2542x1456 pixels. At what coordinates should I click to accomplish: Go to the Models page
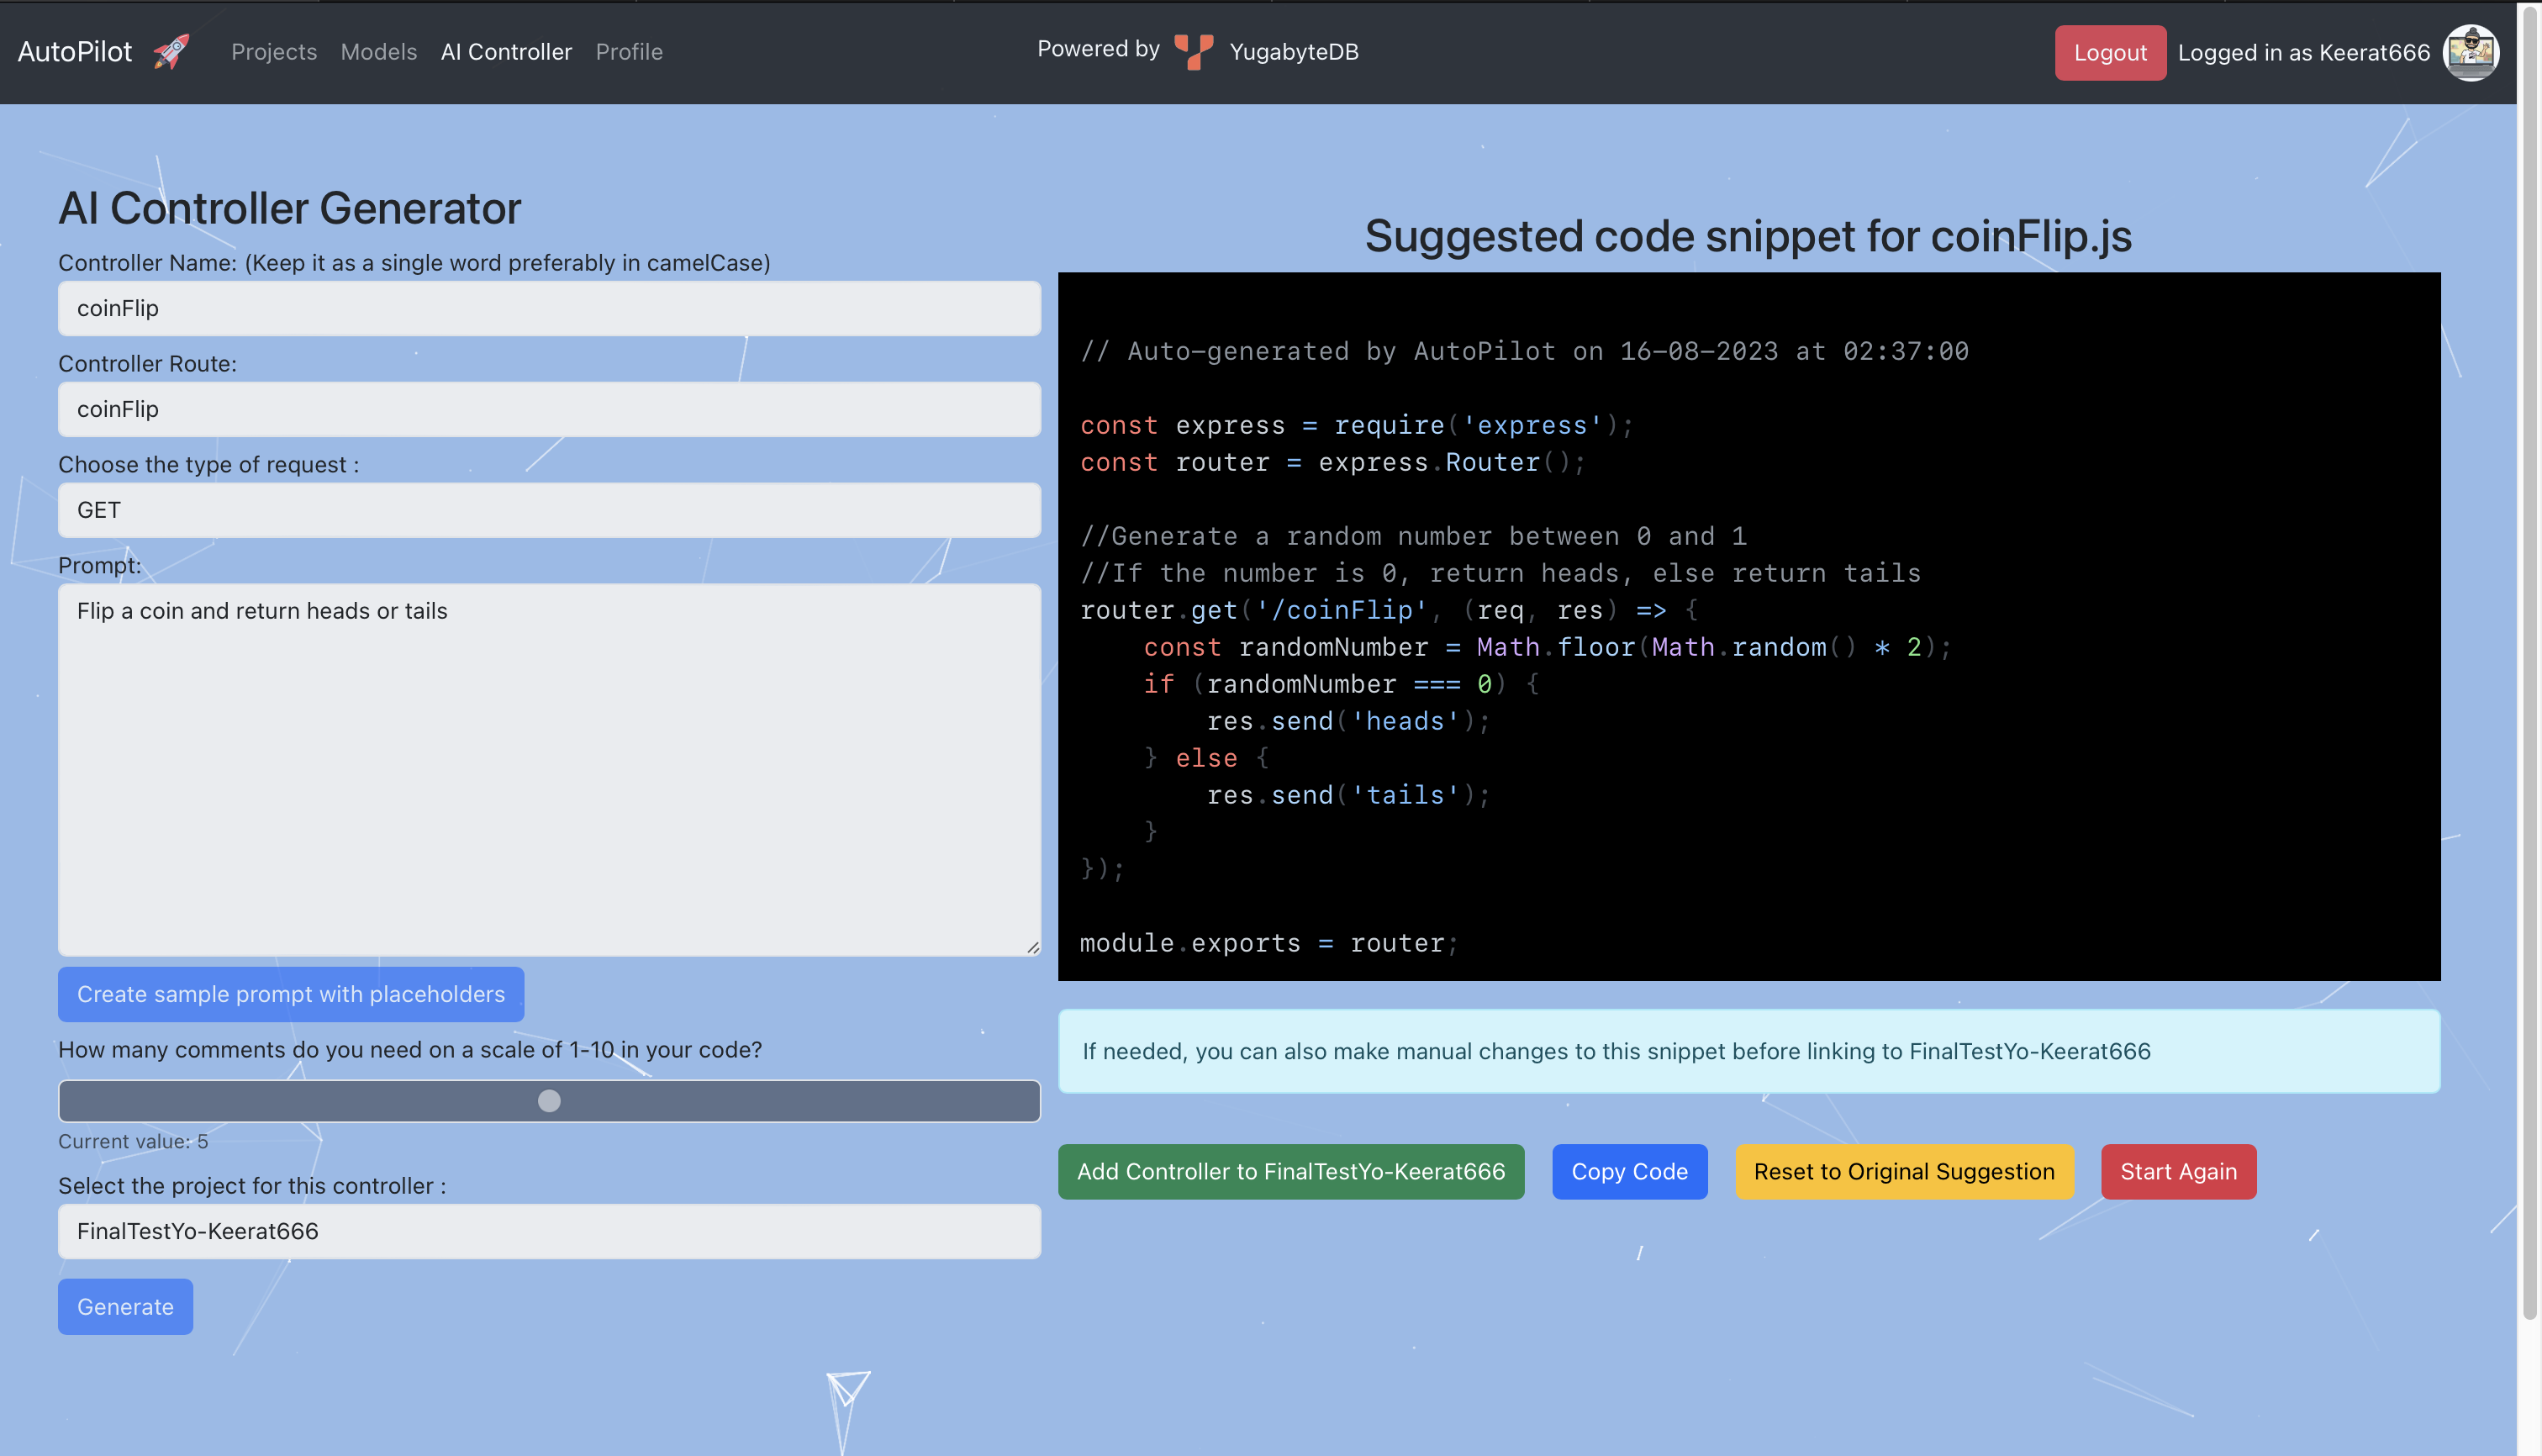point(378,52)
